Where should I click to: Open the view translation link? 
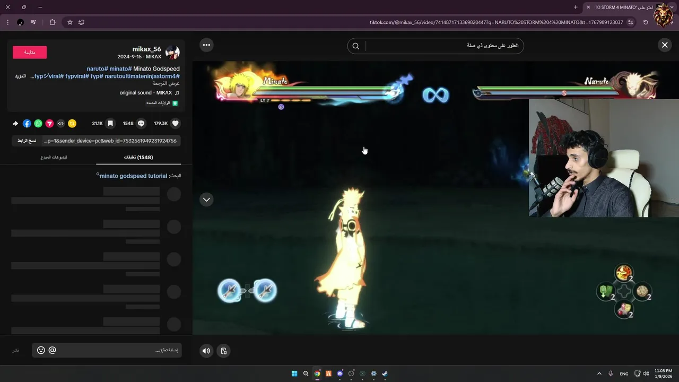166,83
